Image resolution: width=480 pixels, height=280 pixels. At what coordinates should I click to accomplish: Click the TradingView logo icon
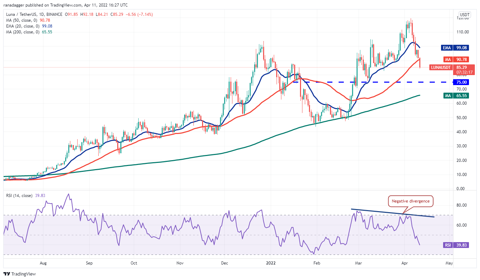tap(7, 274)
